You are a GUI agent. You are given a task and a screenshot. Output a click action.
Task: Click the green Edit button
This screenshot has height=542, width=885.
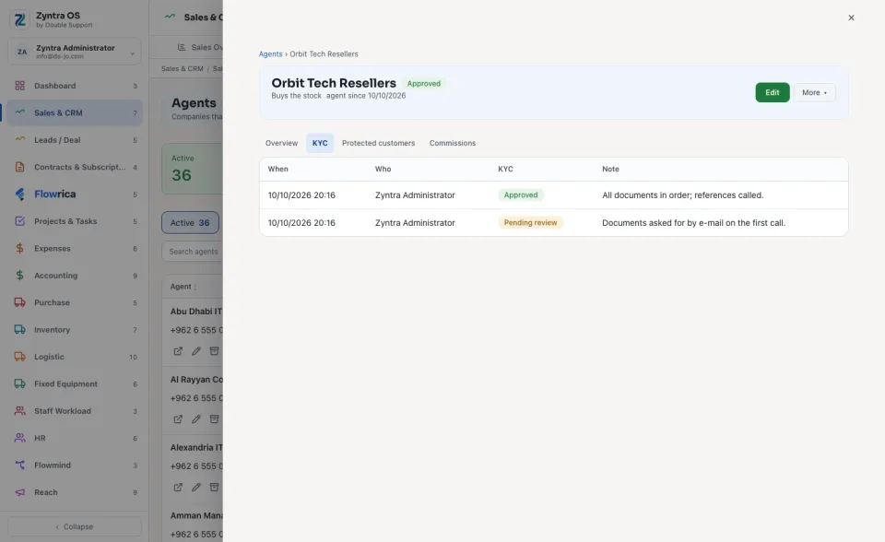pos(773,92)
